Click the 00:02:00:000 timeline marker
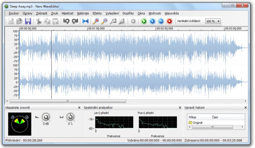 165,28
